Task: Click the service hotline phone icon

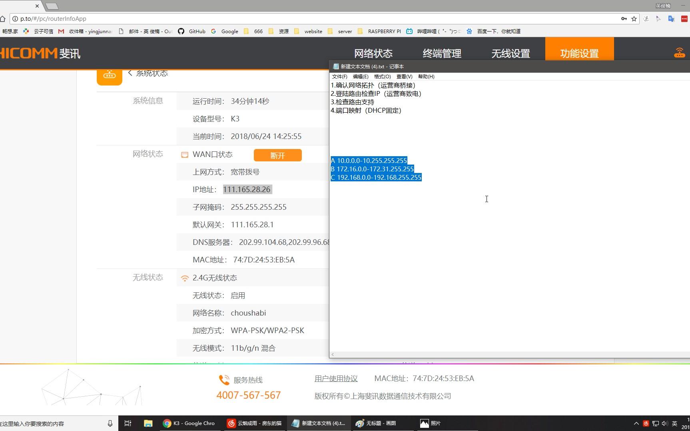Action: (x=224, y=380)
